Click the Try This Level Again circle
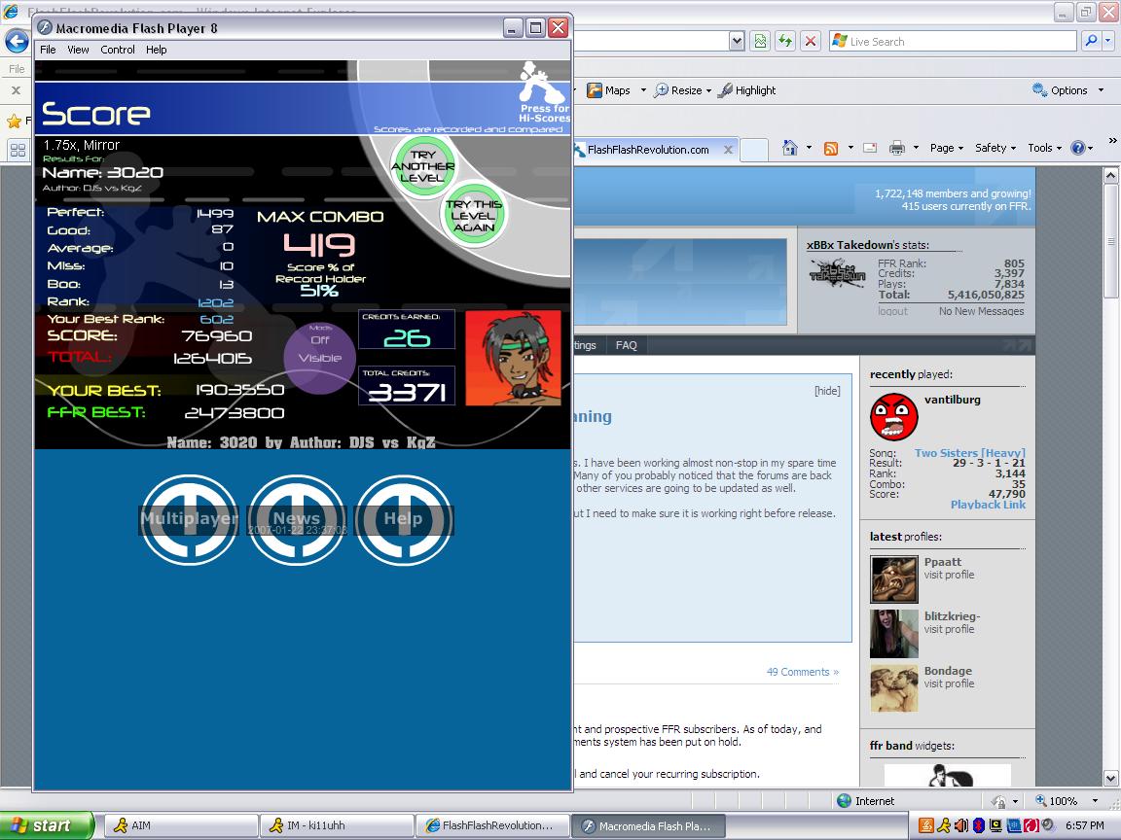1121x840 pixels. click(x=473, y=215)
